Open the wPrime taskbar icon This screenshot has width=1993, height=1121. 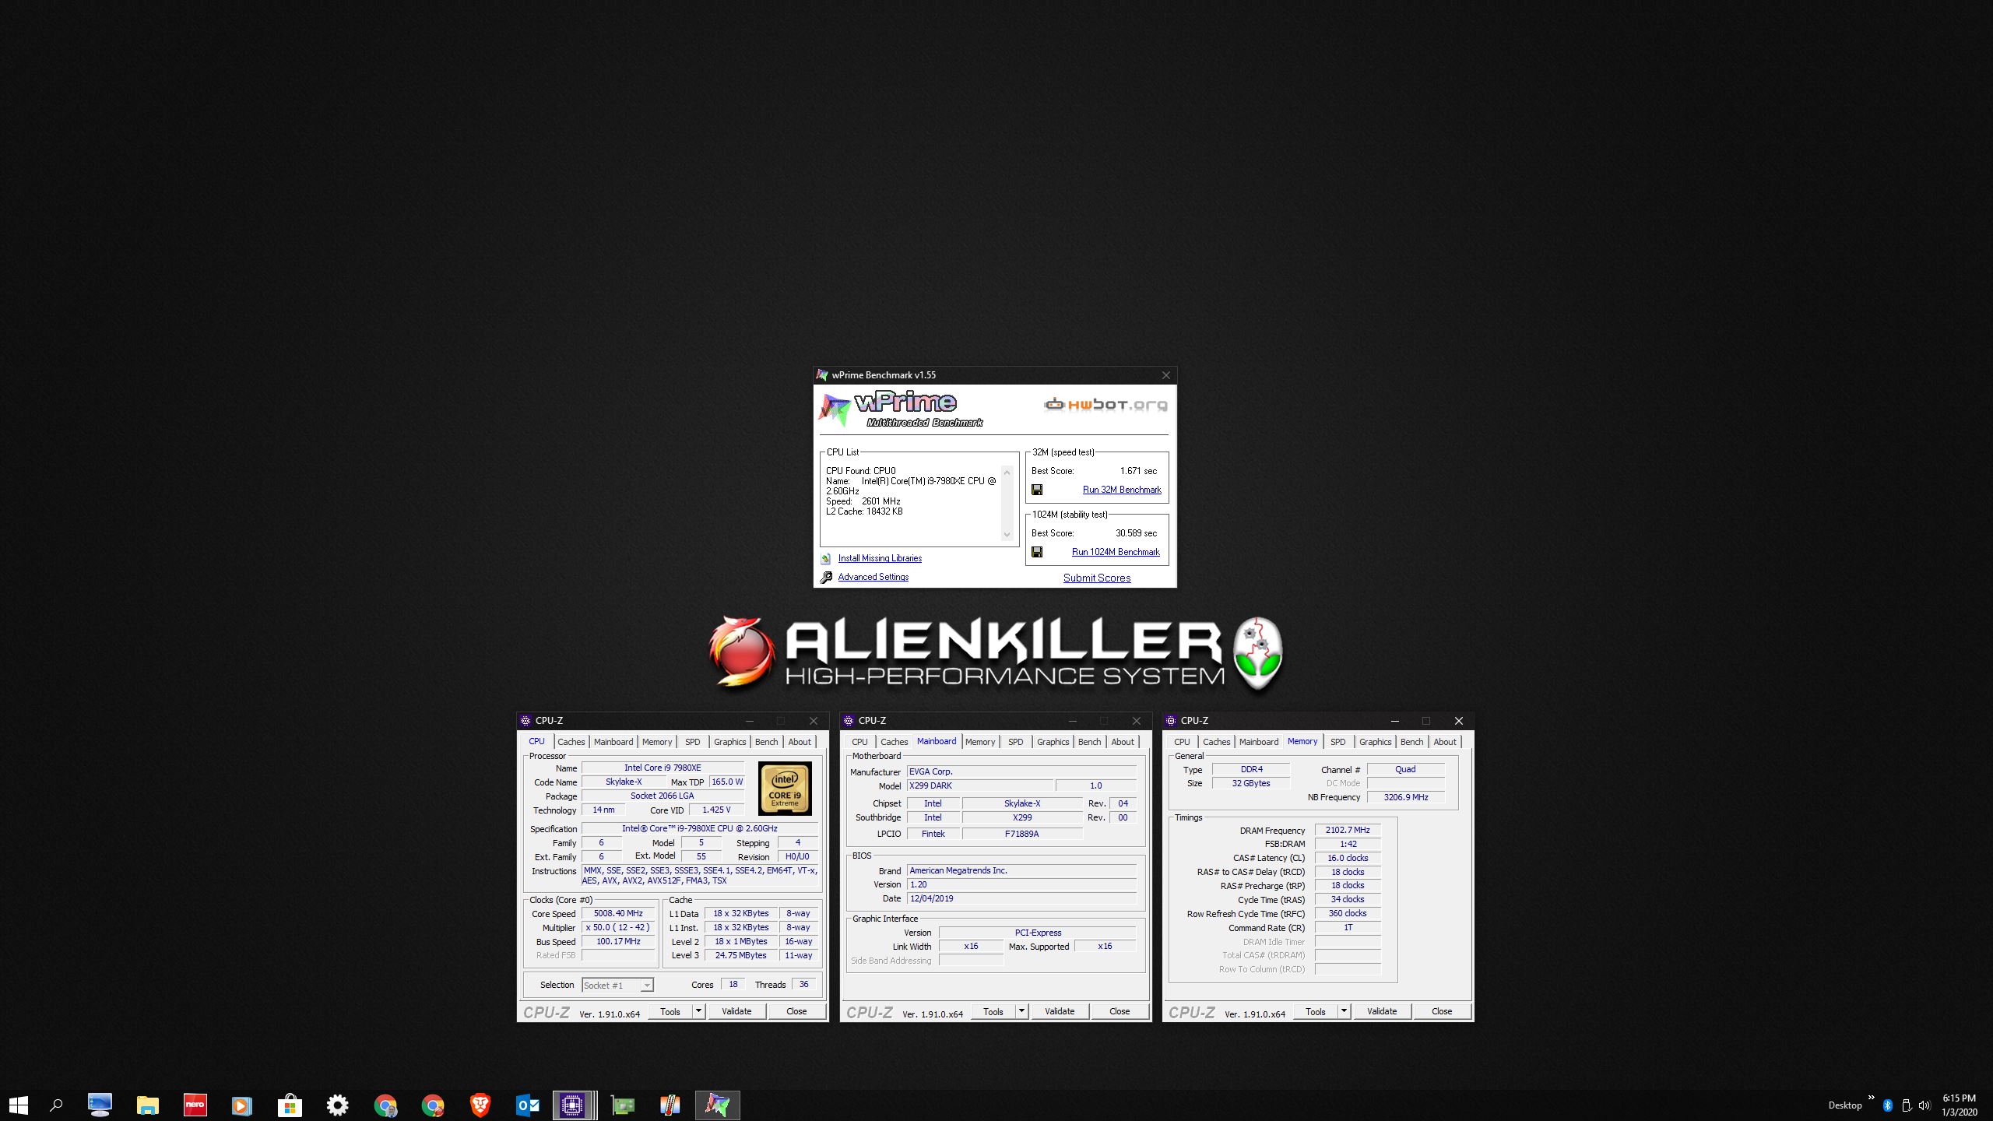tap(717, 1105)
